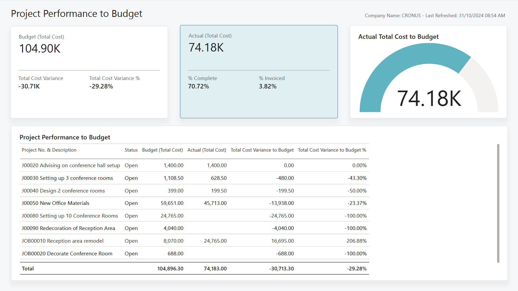Image resolution: width=518 pixels, height=291 pixels.
Task: Click the 104.90K budget value
Action: (40, 49)
